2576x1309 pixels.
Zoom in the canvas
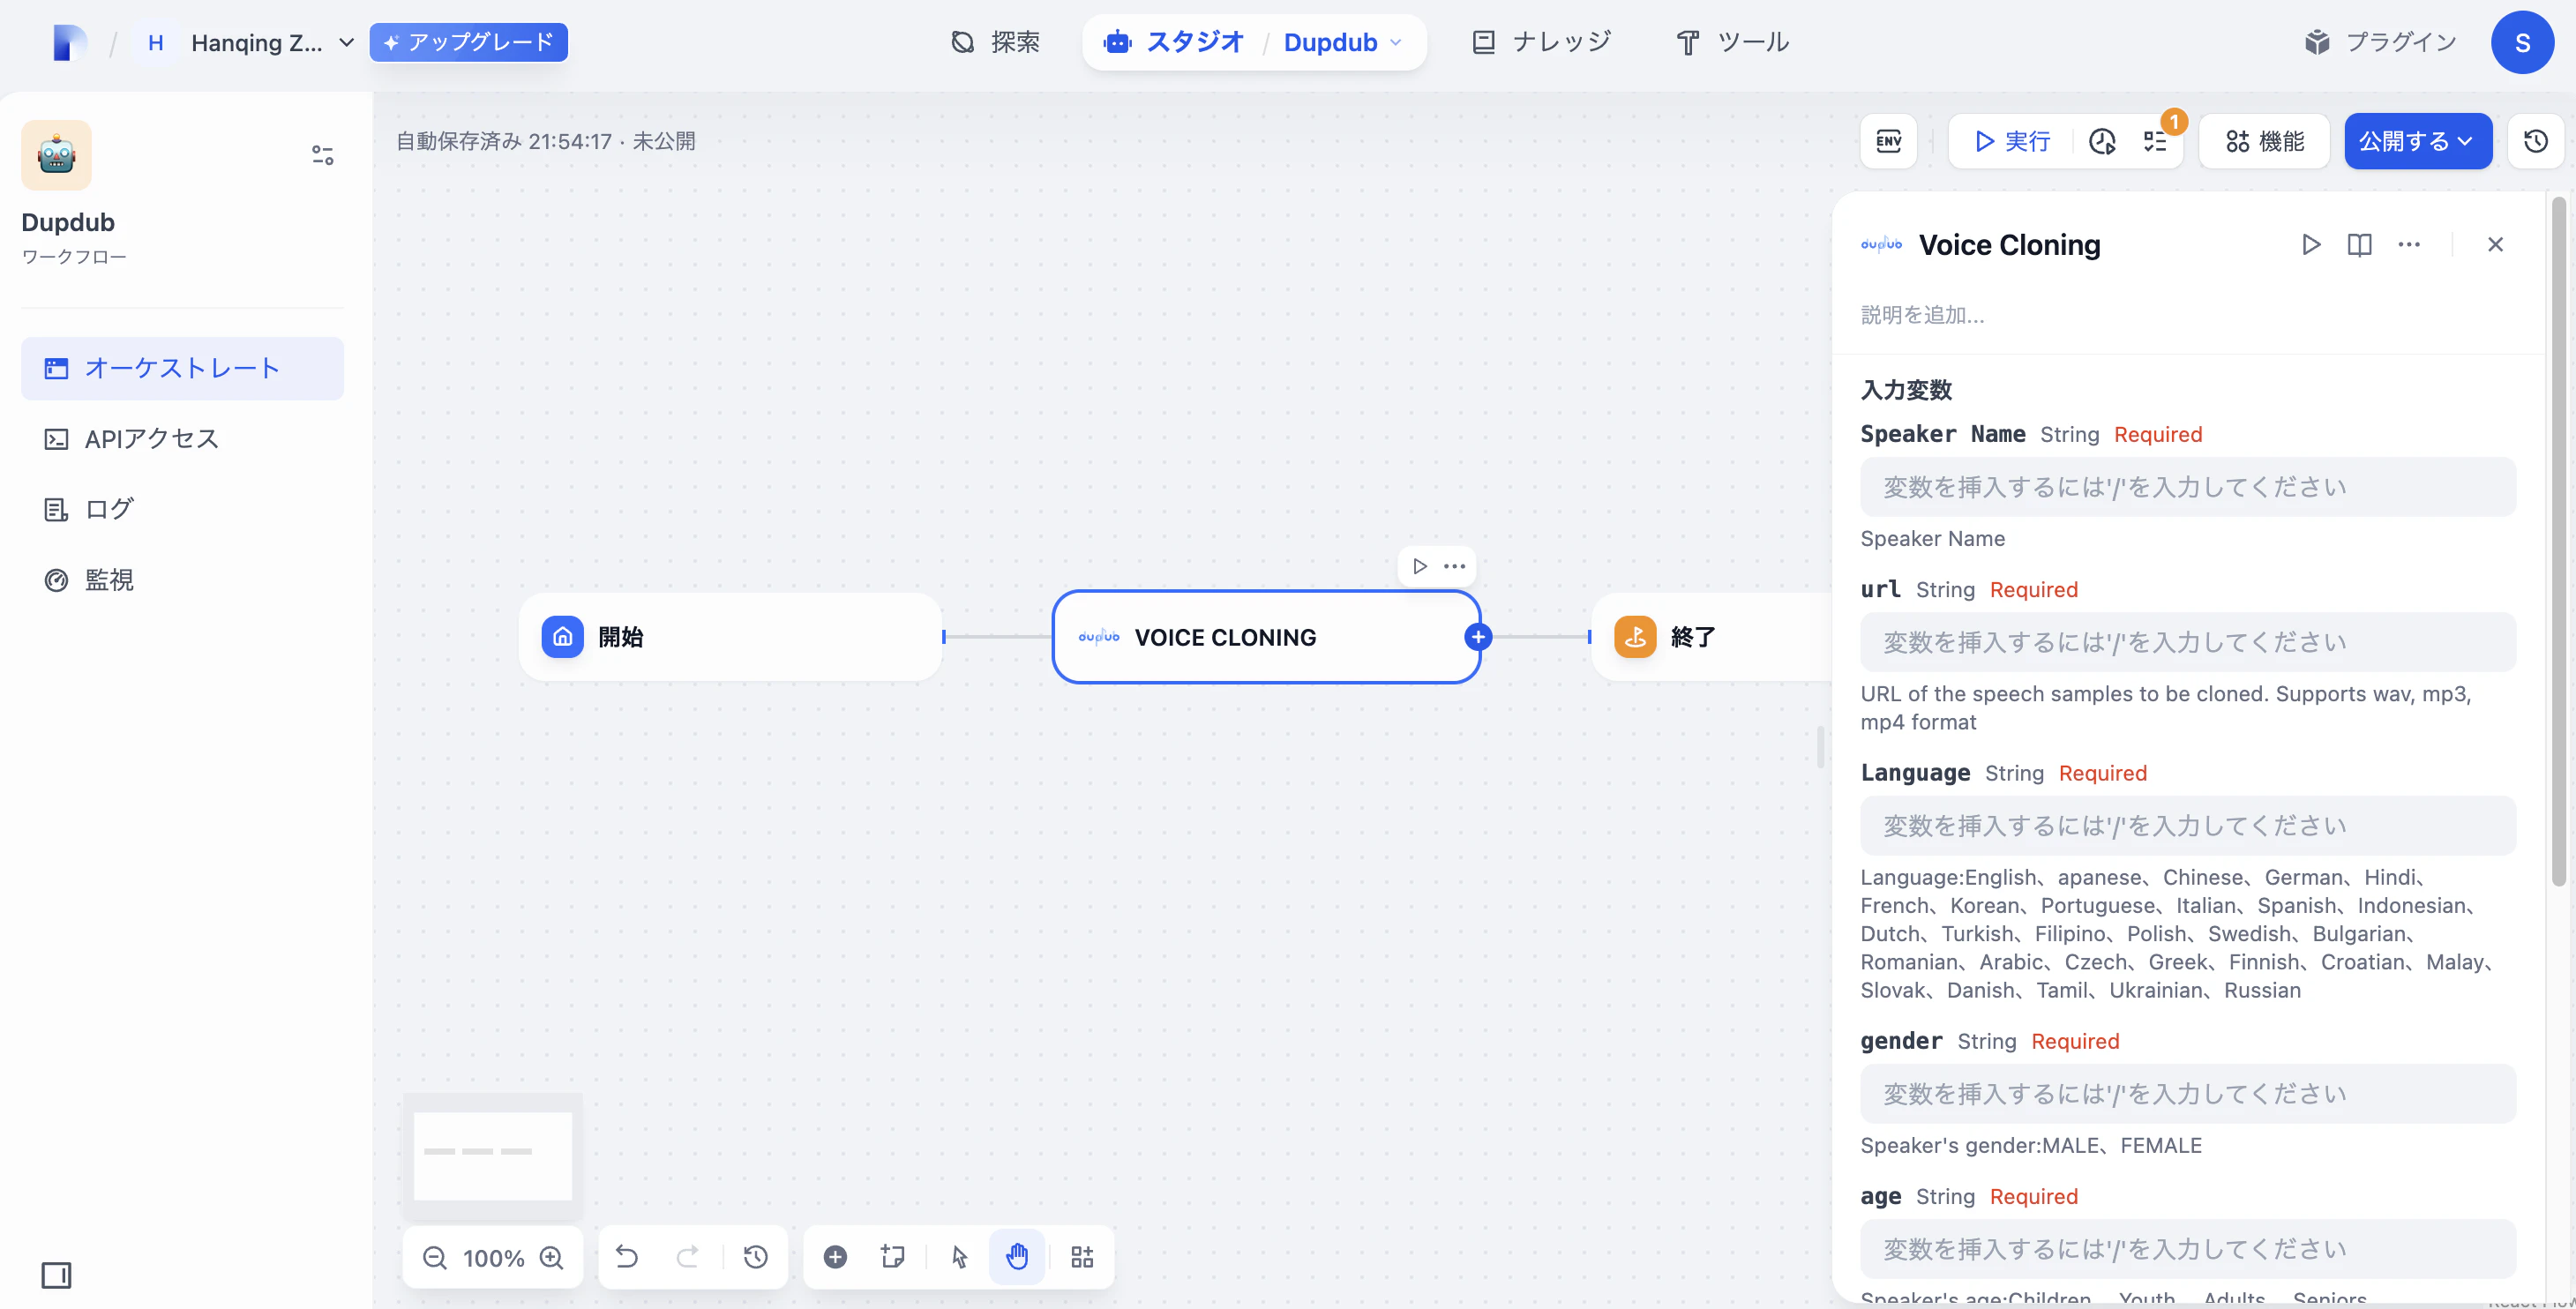click(x=551, y=1257)
